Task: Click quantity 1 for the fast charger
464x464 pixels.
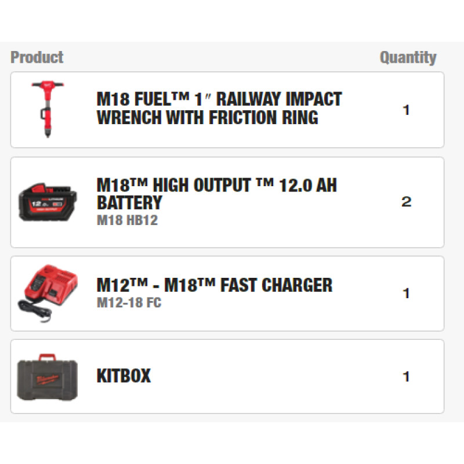Action: click(406, 293)
